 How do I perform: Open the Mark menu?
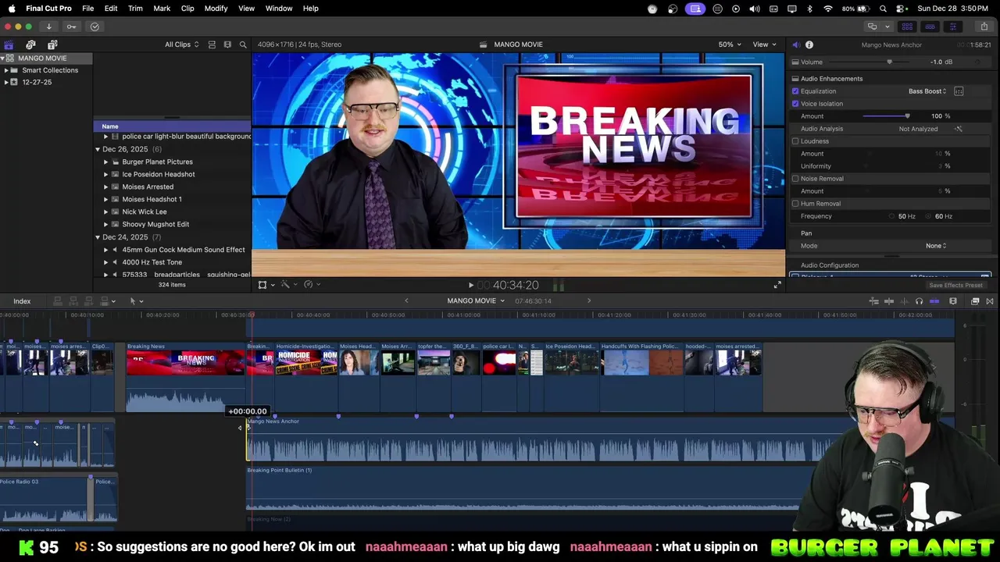(162, 9)
